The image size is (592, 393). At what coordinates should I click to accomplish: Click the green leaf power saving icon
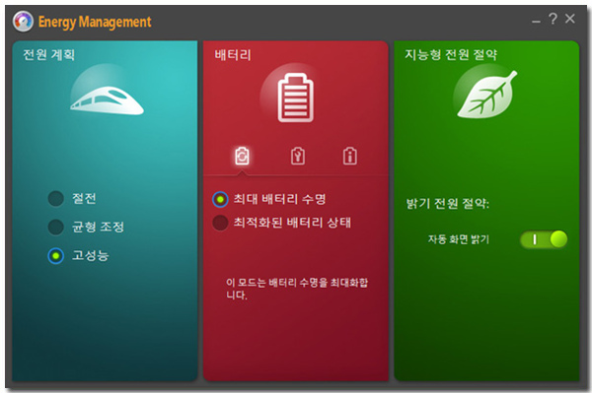click(x=486, y=95)
